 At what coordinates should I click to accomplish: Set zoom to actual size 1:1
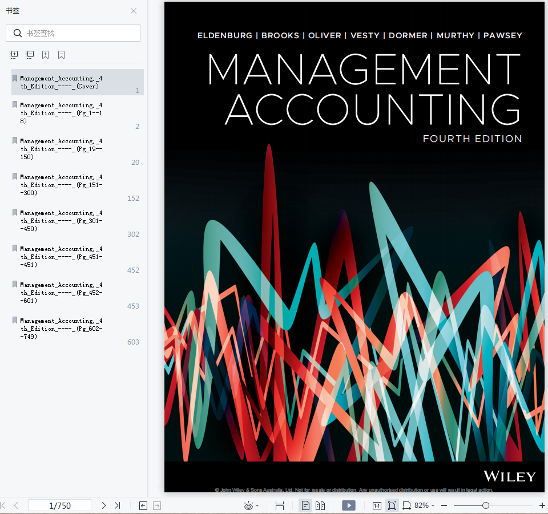[x=377, y=505]
